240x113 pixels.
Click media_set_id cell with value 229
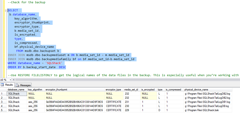pos(127,110)
